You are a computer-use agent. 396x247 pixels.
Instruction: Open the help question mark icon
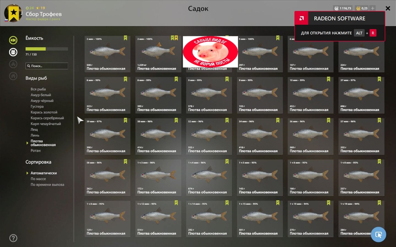13,238
